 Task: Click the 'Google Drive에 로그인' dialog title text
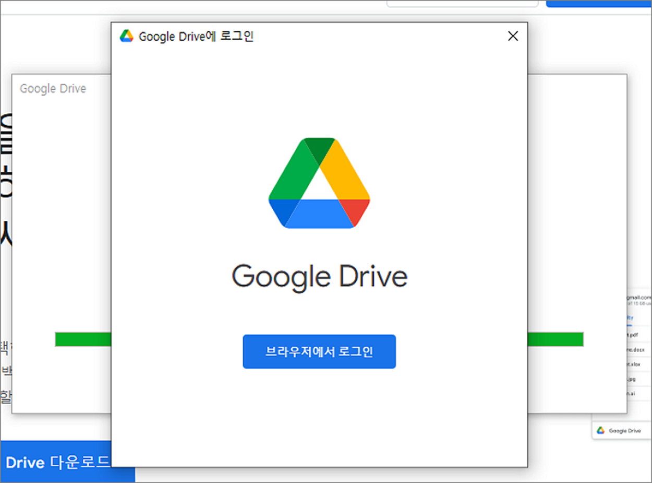click(196, 36)
